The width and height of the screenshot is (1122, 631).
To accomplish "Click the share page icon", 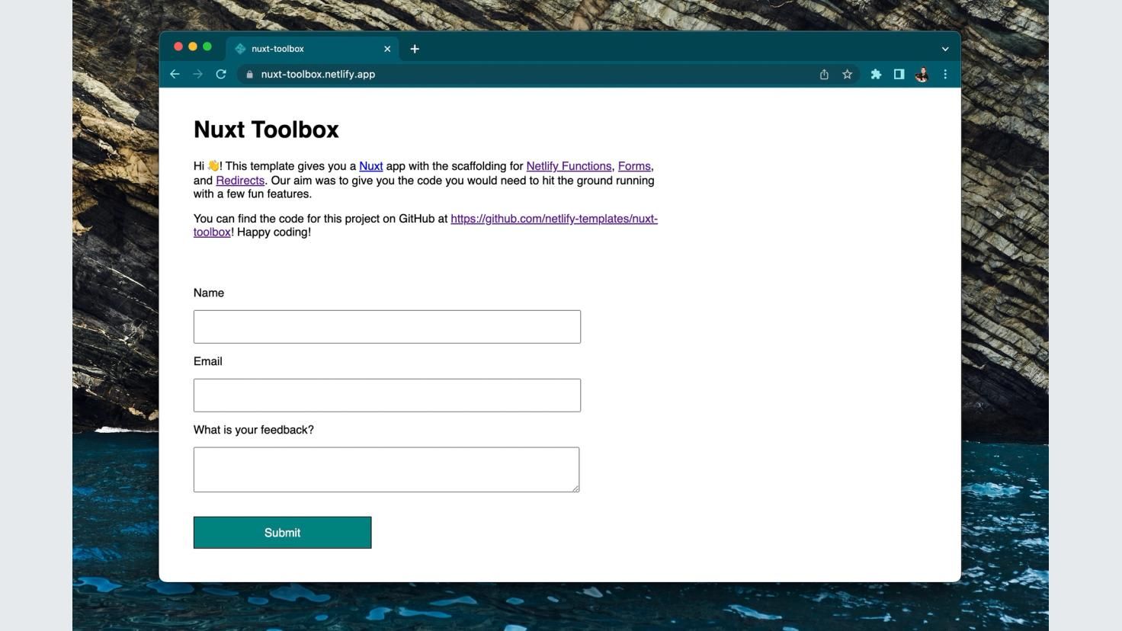I will tap(824, 74).
